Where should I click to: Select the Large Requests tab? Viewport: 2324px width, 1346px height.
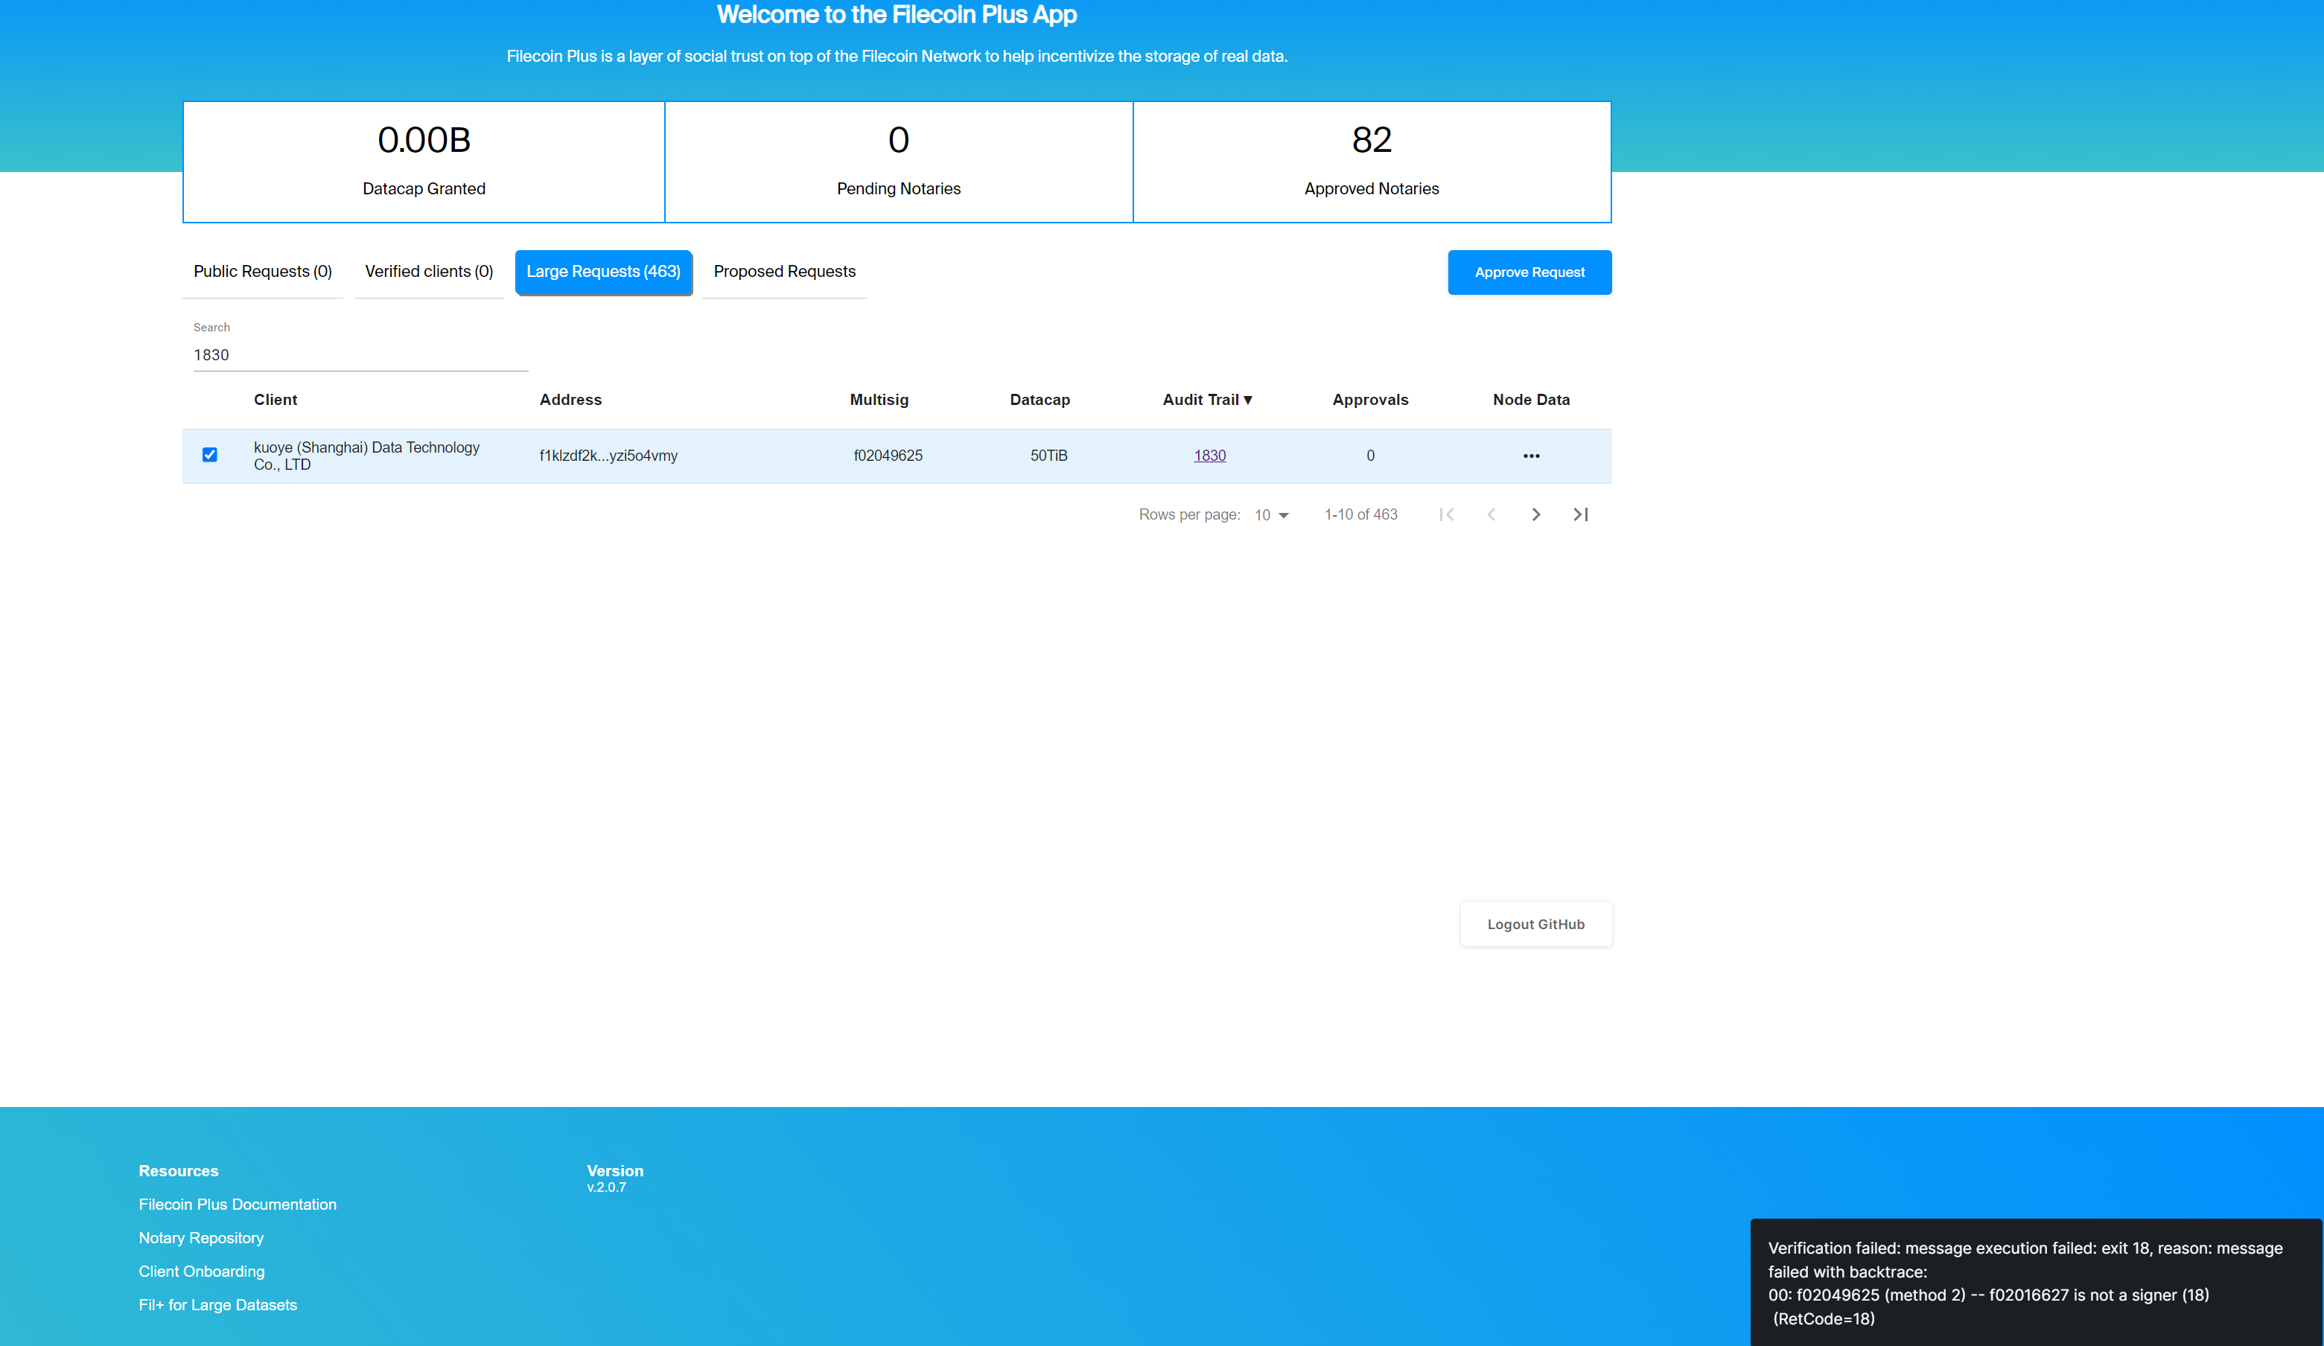603,272
